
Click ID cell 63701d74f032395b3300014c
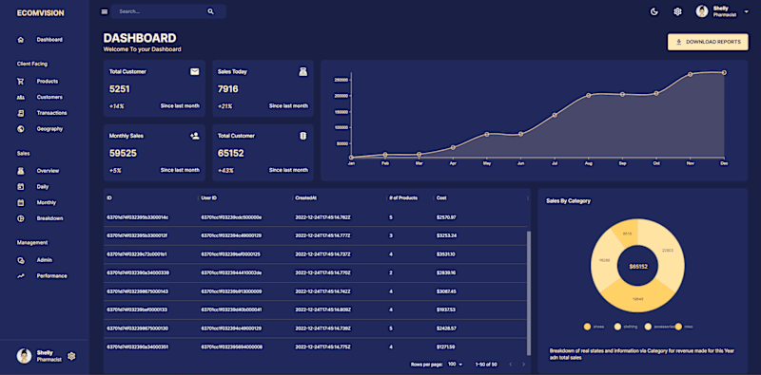(x=137, y=217)
